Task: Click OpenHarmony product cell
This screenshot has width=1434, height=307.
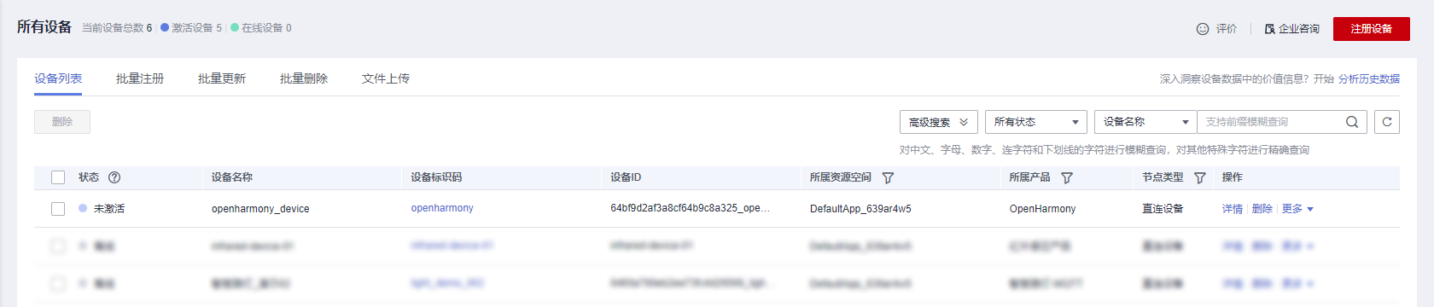Action: tap(1042, 209)
